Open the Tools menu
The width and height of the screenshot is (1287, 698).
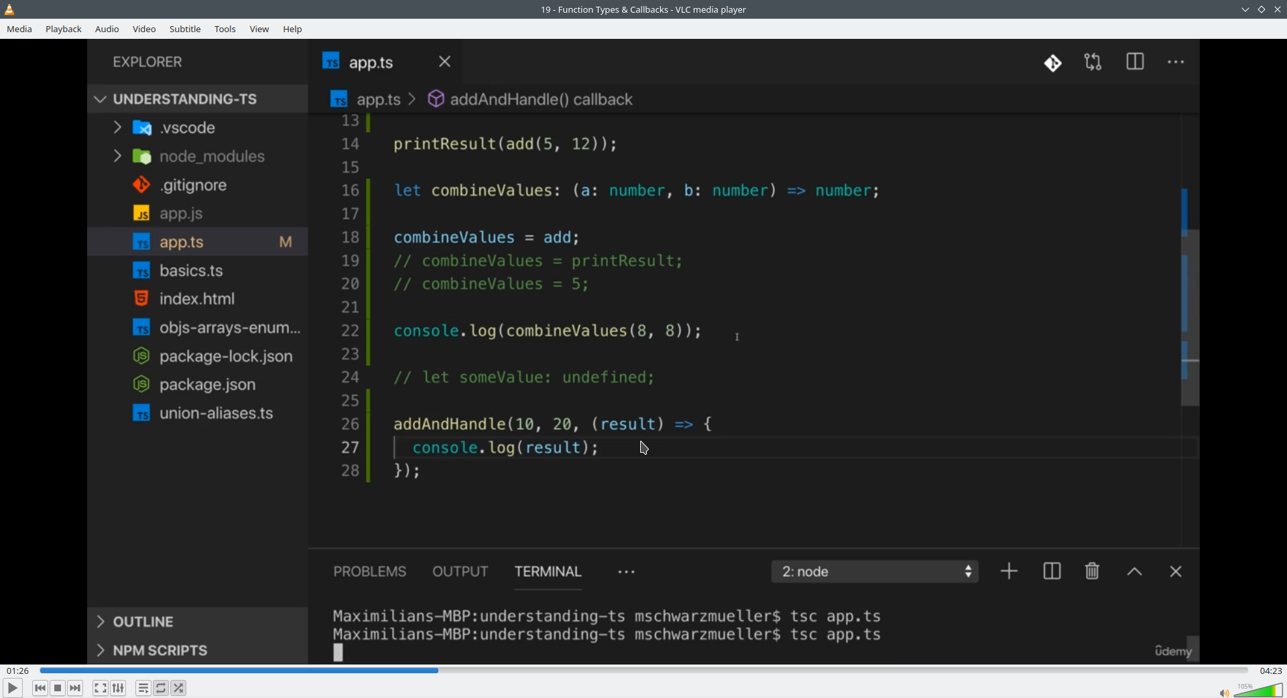(225, 29)
